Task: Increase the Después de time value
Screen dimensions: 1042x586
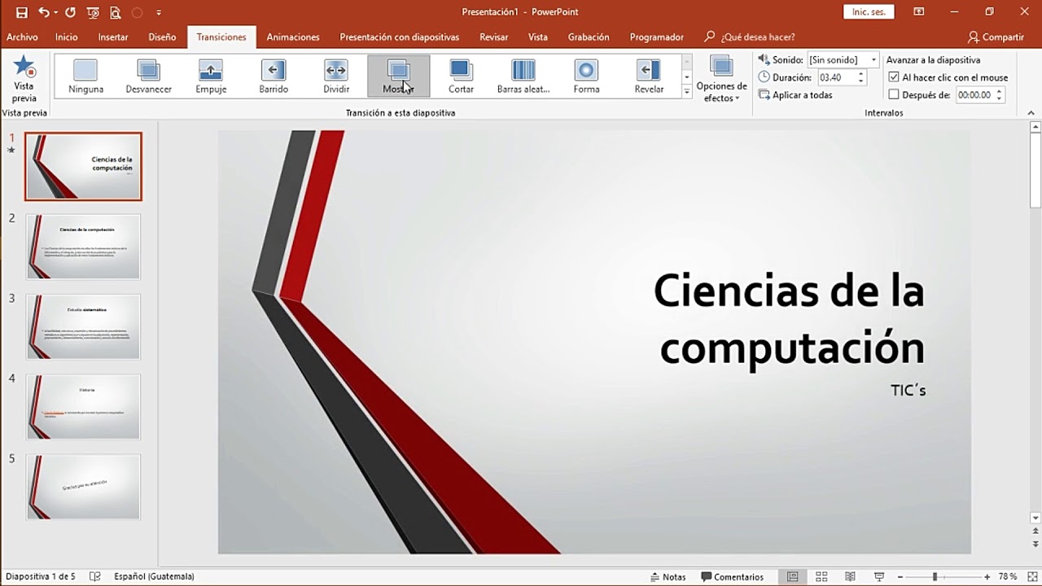Action: click(1000, 91)
